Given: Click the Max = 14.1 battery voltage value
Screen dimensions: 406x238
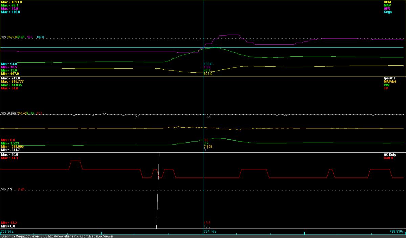Looking at the screenshot, I should point(9,158).
